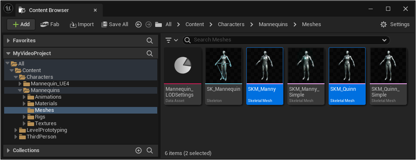Viewport: 416px width, 160px height.
Task: Open search options dropdown arrow
Action: [x=384, y=40]
